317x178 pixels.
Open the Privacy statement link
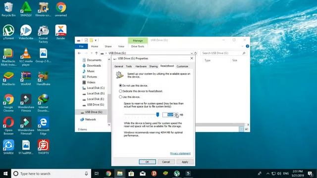coord(180,153)
